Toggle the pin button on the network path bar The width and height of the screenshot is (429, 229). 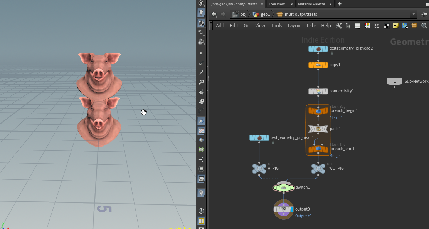(424, 14)
